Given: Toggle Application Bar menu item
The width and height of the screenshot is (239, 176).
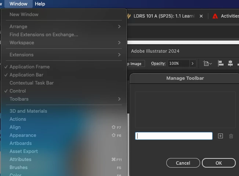Looking at the screenshot, I should point(64,75).
